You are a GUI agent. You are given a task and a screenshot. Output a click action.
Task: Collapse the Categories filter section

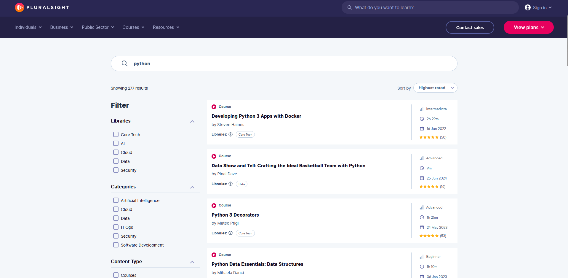pyautogui.click(x=192, y=187)
